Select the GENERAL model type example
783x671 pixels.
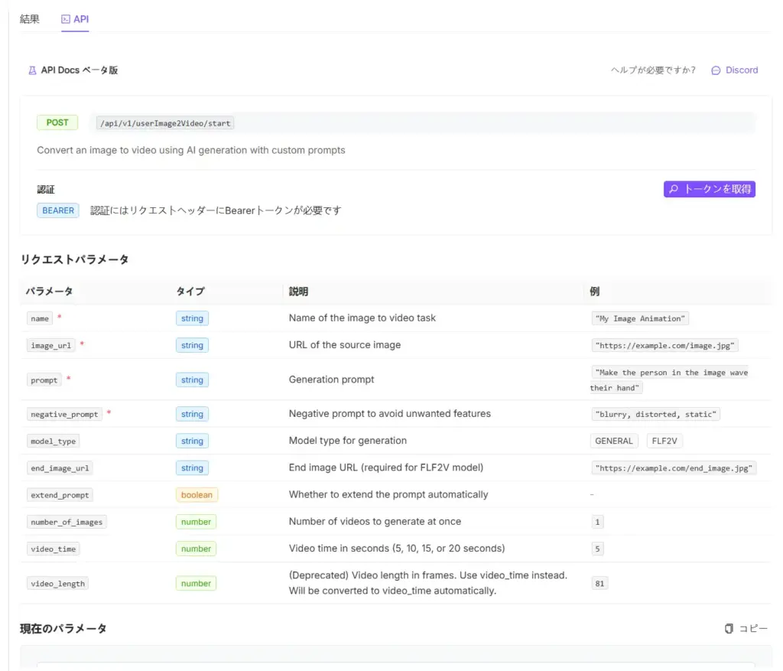pos(614,441)
